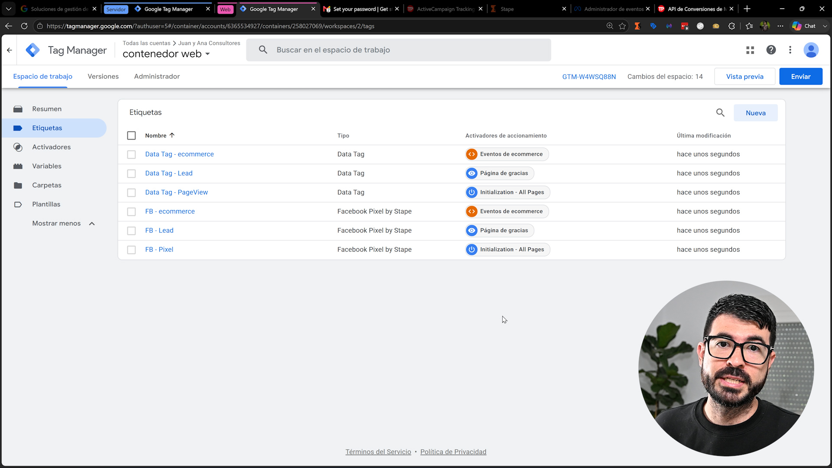Open the Google apps grid

pos(750,50)
